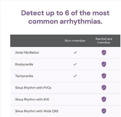This screenshot has width=121, height=117.
Task: Click the Tachycardia KardiaCare shield icon
Action: 104,76
